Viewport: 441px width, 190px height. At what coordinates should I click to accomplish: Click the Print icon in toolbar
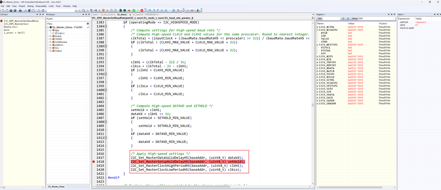coord(20,10)
